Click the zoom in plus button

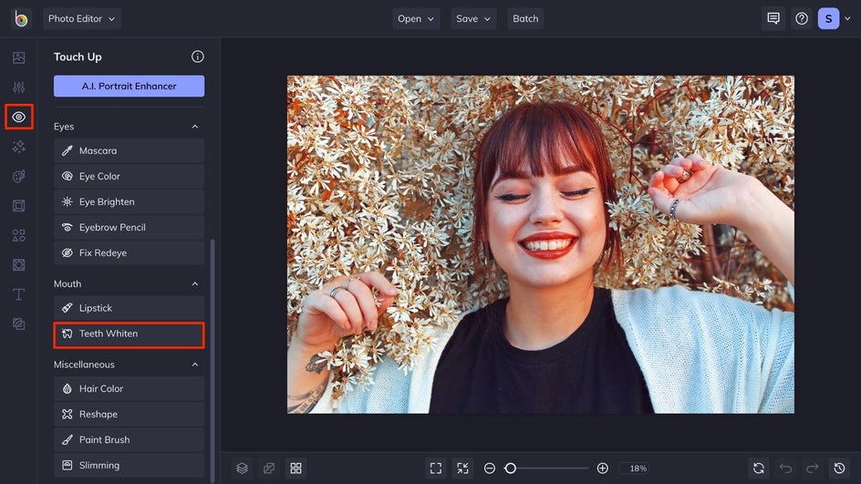pyautogui.click(x=603, y=469)
